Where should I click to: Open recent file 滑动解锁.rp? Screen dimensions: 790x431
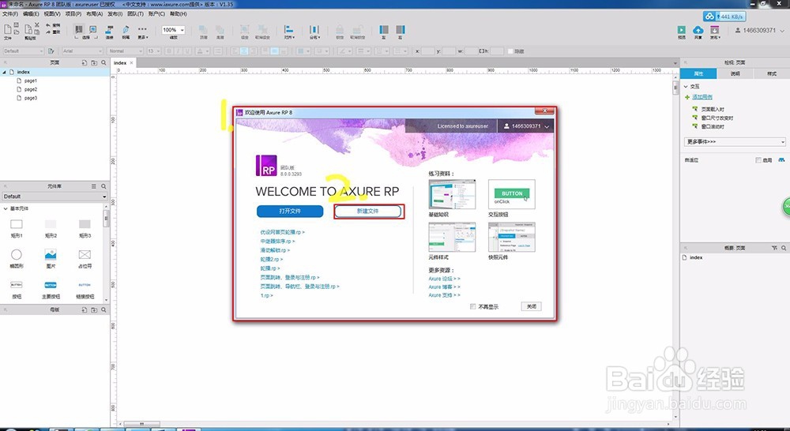[275, 250]
